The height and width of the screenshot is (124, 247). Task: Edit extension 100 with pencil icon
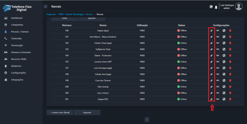pyautogui.click(x=211, y=31)
